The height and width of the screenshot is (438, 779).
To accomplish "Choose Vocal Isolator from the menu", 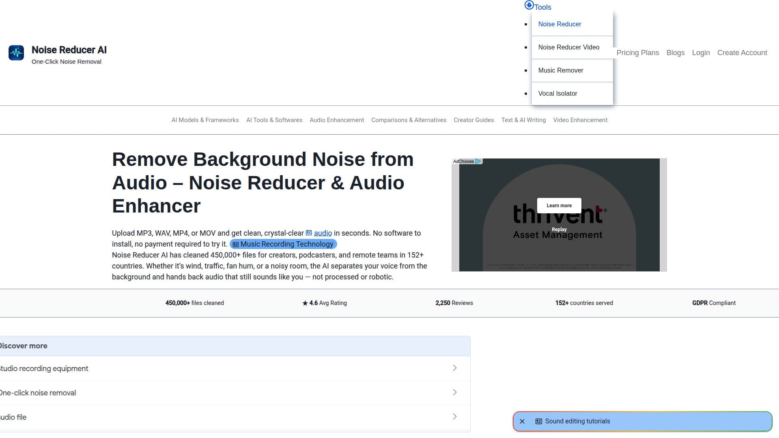I will click(x=572, y=94).
